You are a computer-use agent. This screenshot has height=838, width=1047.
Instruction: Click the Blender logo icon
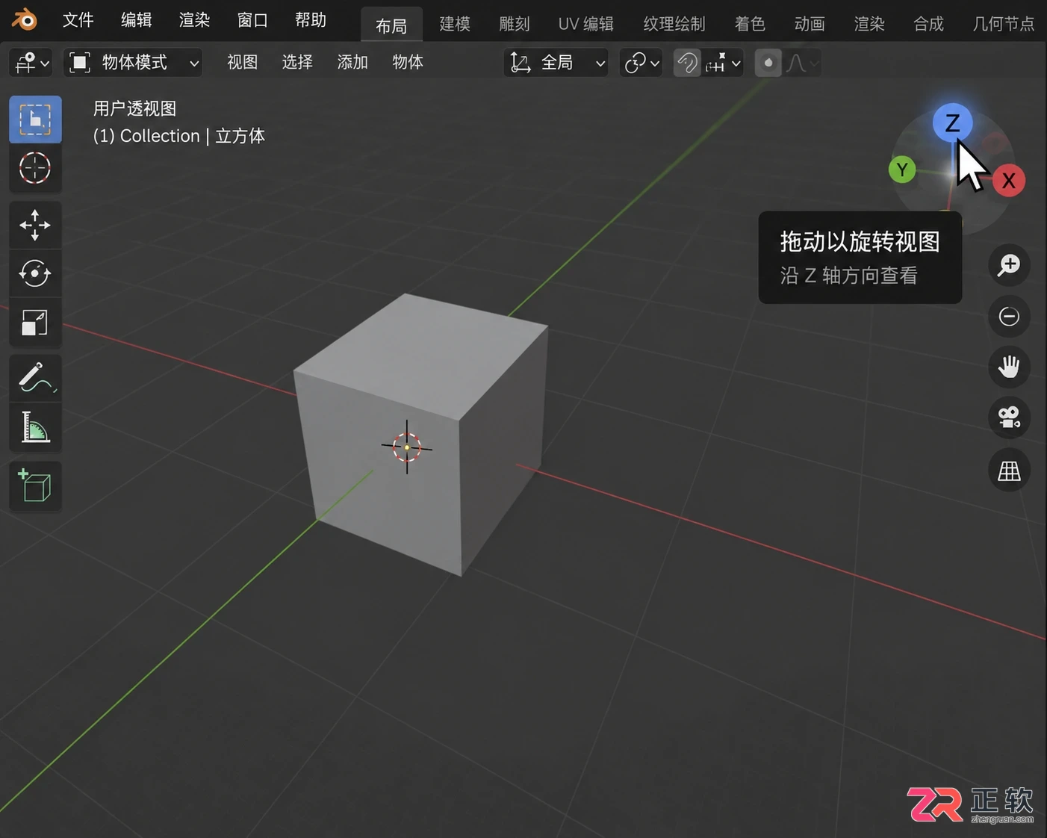click(25, 19)
